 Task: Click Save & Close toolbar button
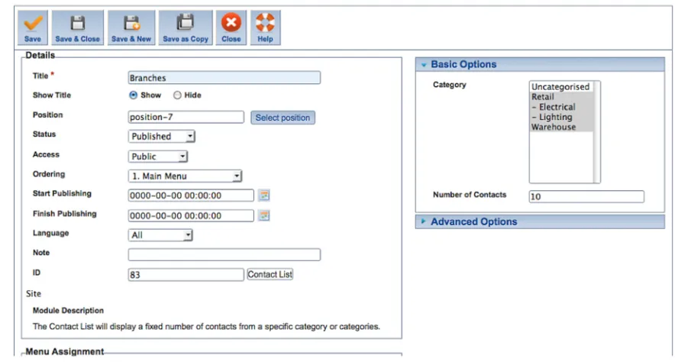(77, 28)
